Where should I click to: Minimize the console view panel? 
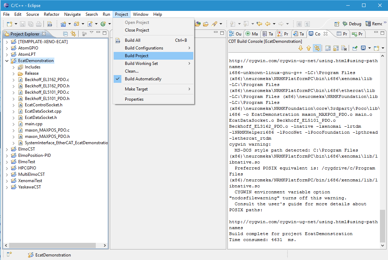pyautogui.click(x=376, y=33)
